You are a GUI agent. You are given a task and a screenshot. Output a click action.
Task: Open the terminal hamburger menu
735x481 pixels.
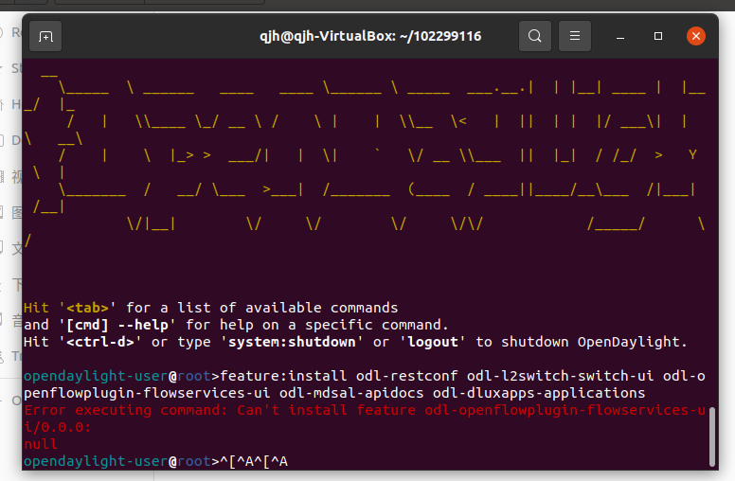click(x=575, y=36)
